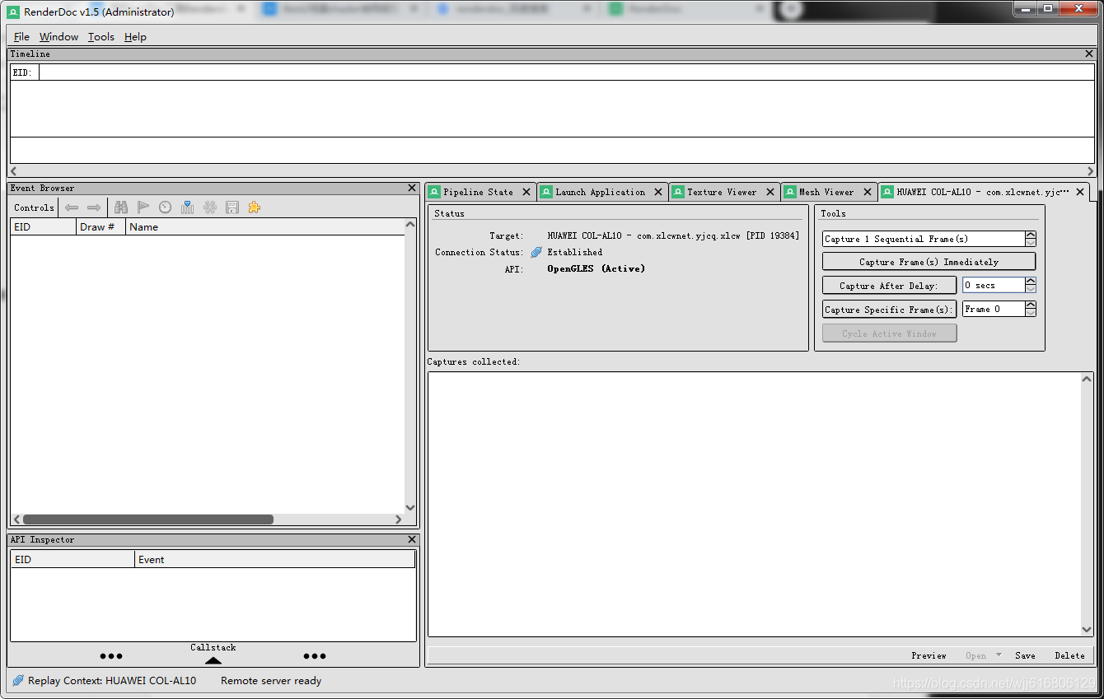Click the Connection Status paperclip icon
This screenshot has width=1104, height=699.
coord(536,252)
